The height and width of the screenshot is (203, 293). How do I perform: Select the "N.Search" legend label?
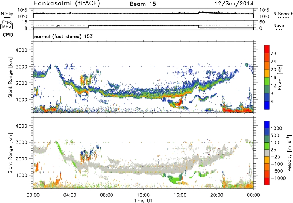point(283,14)
